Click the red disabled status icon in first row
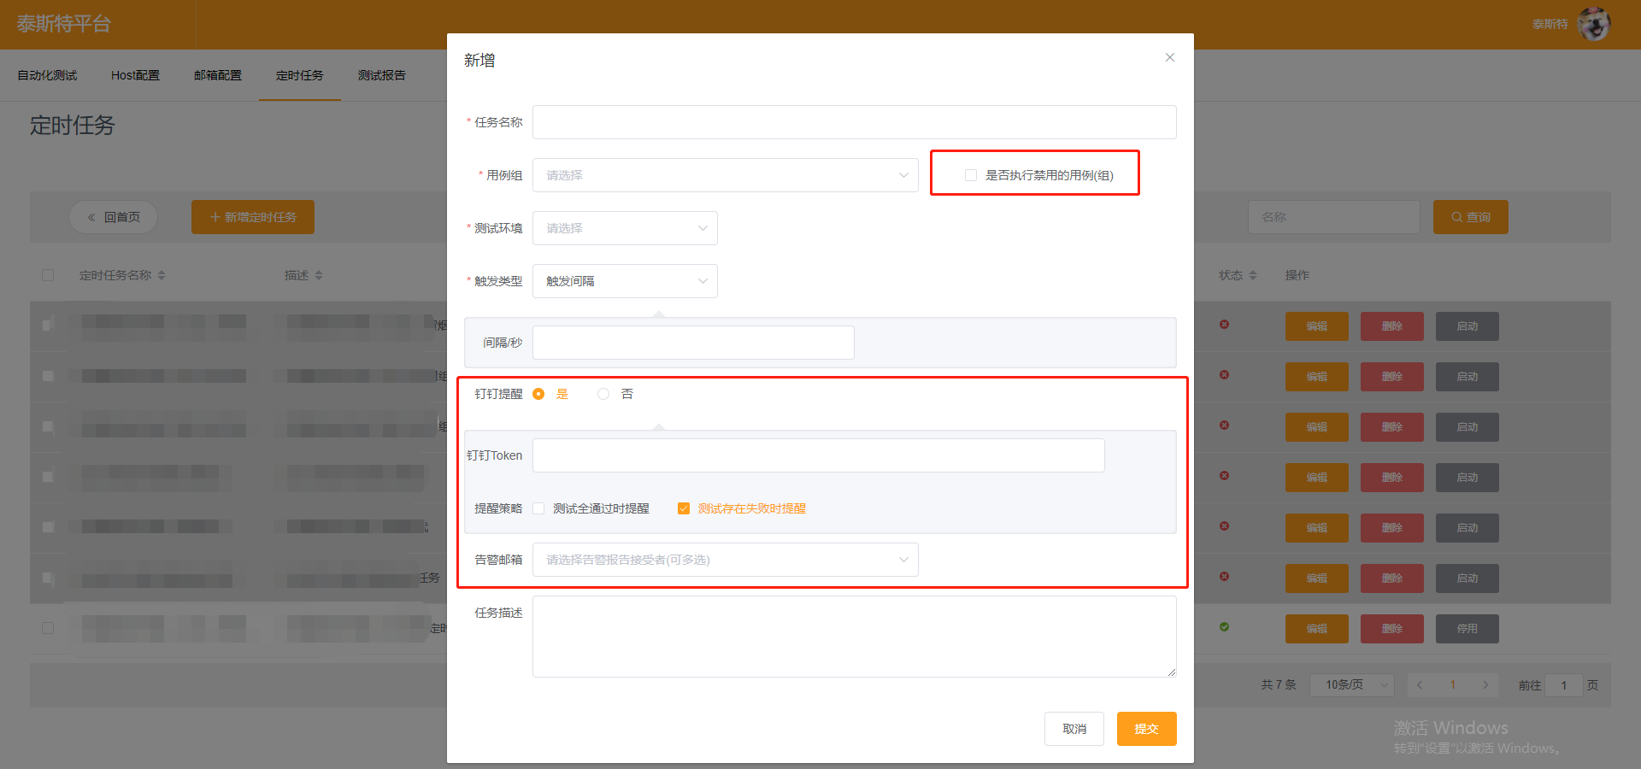 click(1224, 325)
